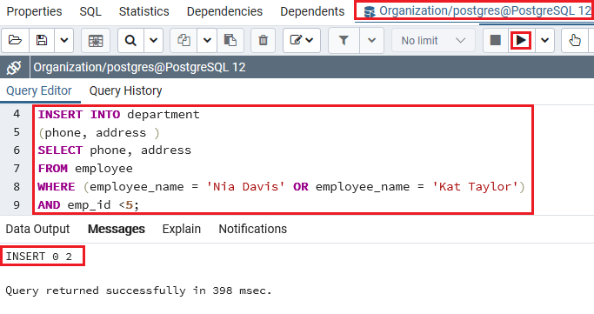This screenshot has height=314, width=594.
Task: Click line 6 SELECT phone, address
Action: (115, 150)
